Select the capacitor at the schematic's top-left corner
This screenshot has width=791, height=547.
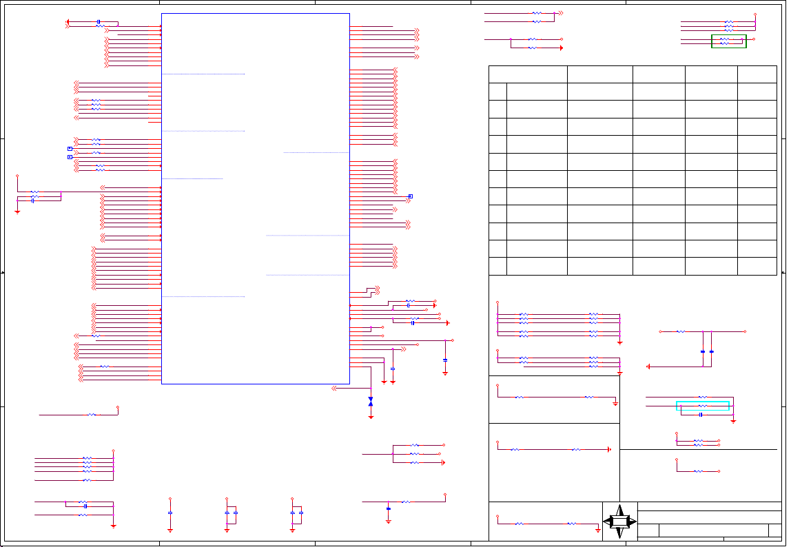pyautogui.click(x=99, y=21)
